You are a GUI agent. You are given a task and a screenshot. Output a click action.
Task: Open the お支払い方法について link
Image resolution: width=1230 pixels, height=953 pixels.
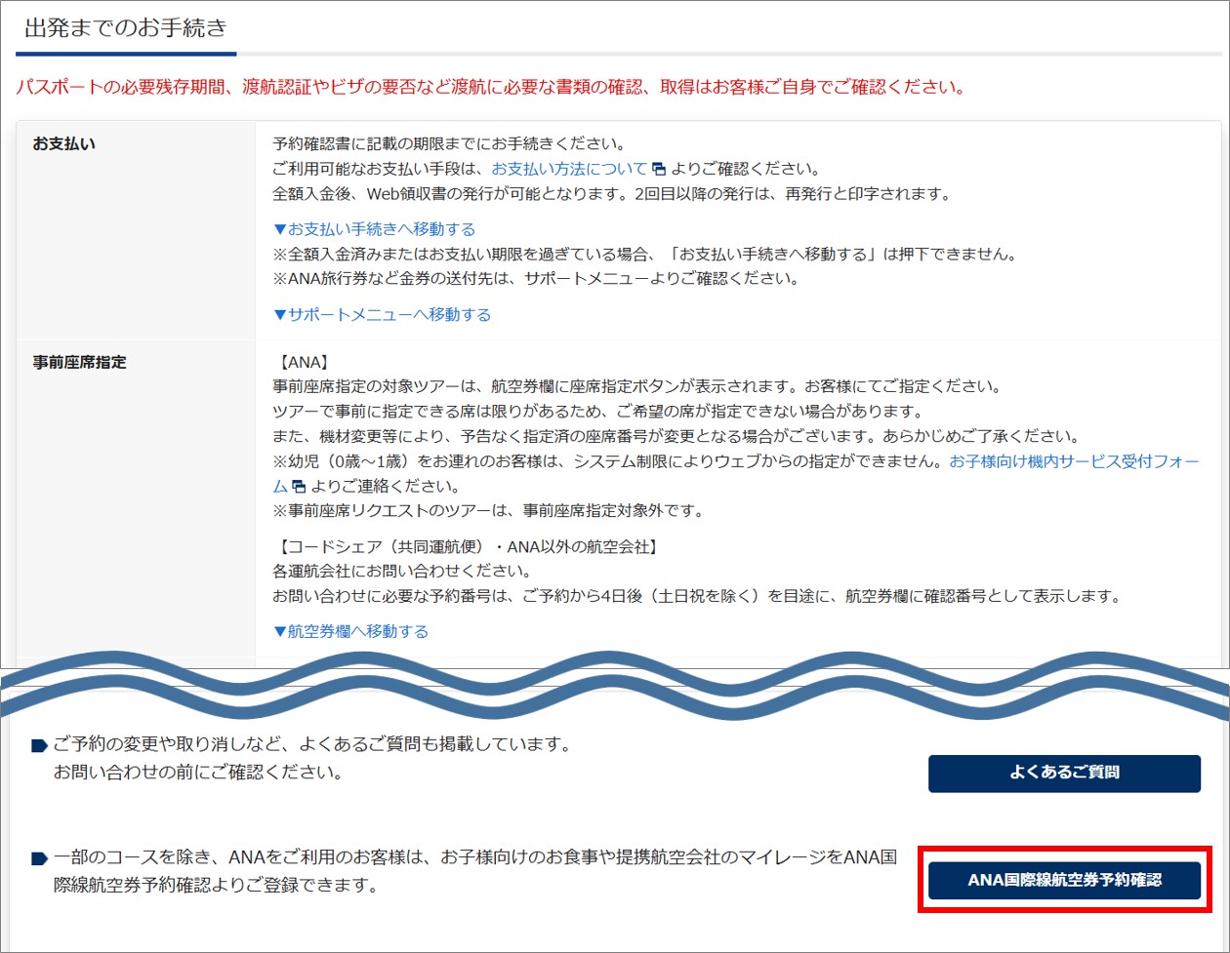(x=568, y=168)
